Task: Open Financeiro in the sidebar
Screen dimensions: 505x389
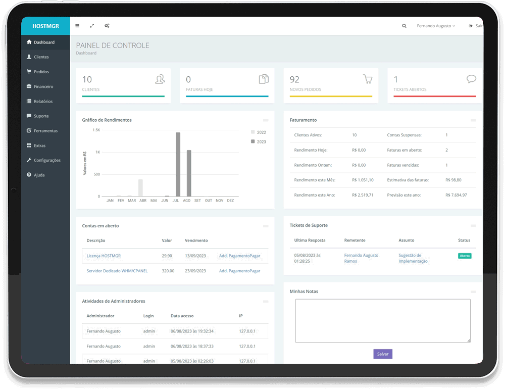Action: 43,86
